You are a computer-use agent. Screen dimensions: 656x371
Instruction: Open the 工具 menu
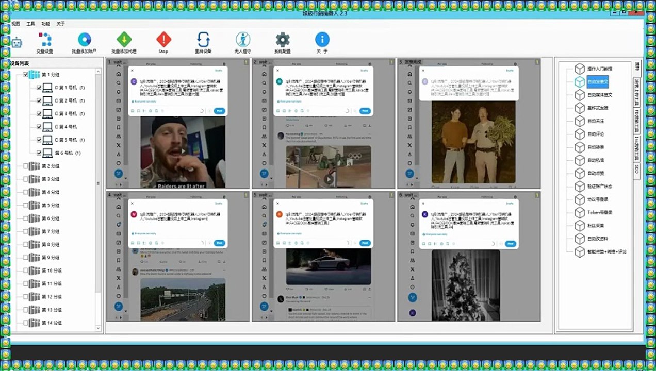[x=30, y=24]
